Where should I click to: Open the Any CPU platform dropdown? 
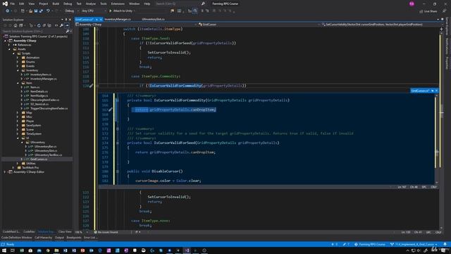pos(94,11)
